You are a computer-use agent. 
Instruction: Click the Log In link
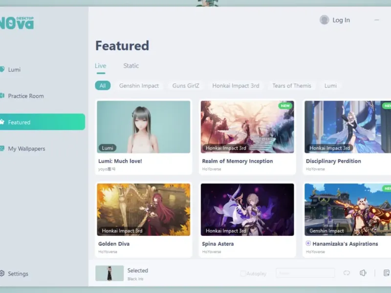click(341, 20)
